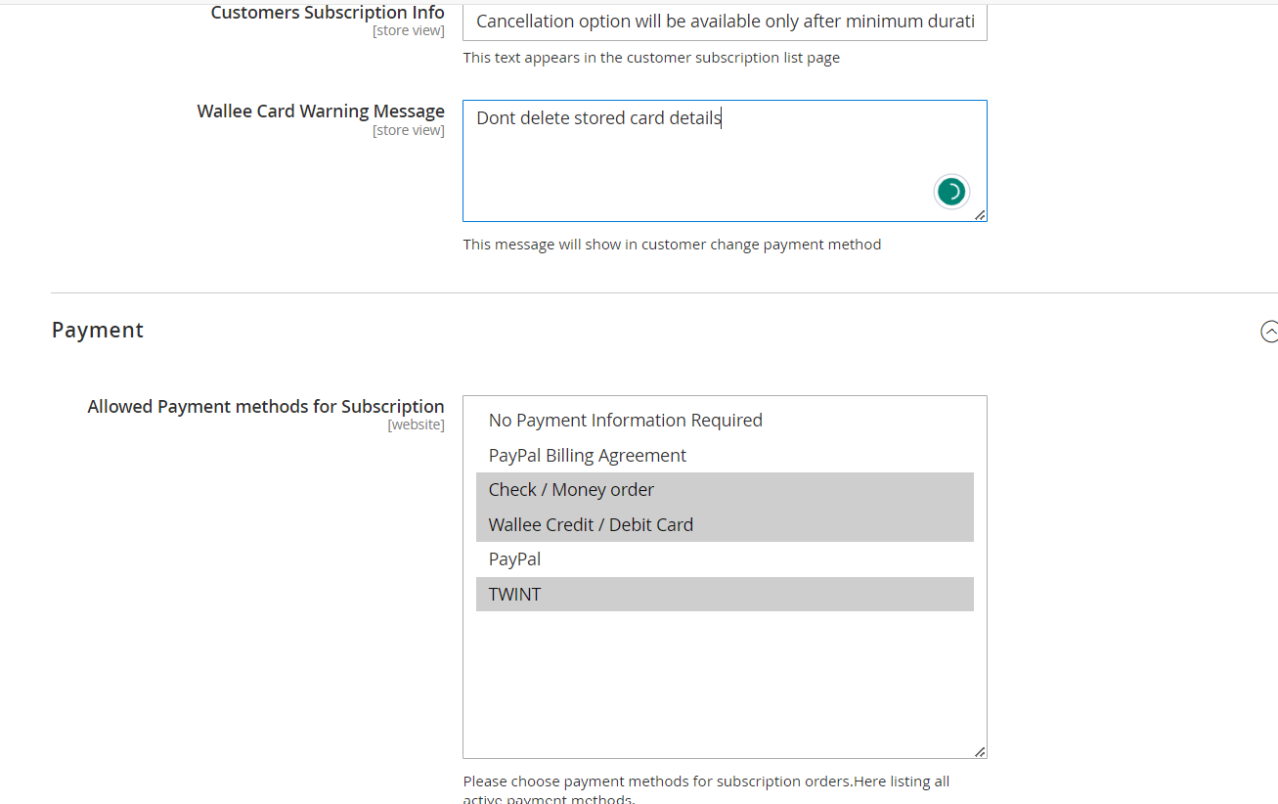Toggle the Wallee Credit / Debit Card option

[x=591, y=525]
